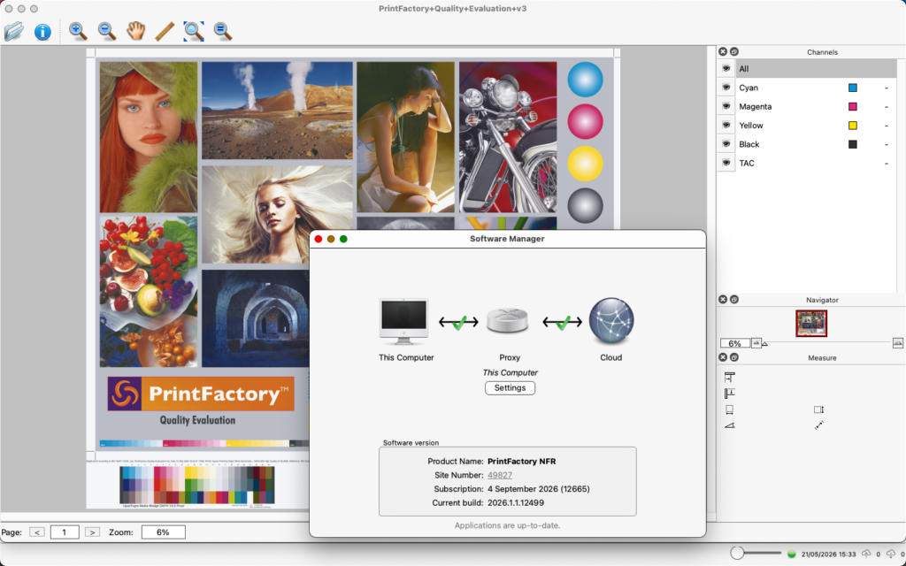Click the large mountain zoom-in icon in Navigator

coord(897,343)
